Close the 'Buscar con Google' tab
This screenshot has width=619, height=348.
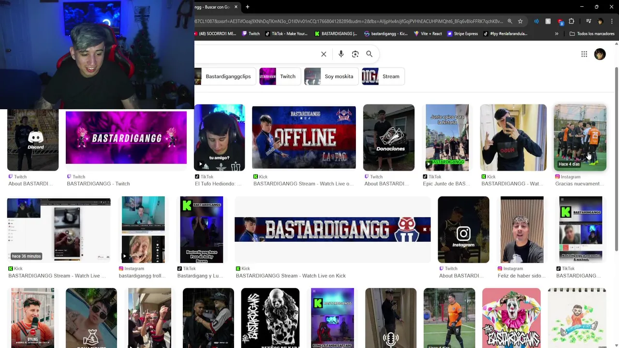(236, 7)
